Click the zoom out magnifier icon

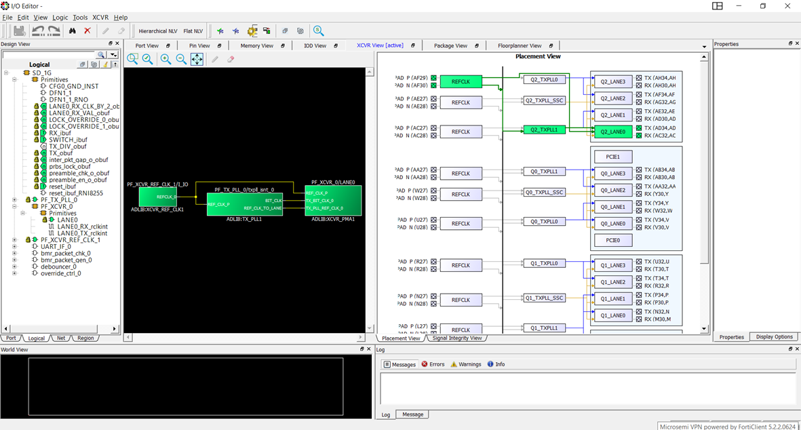click(x=181, y=59)
